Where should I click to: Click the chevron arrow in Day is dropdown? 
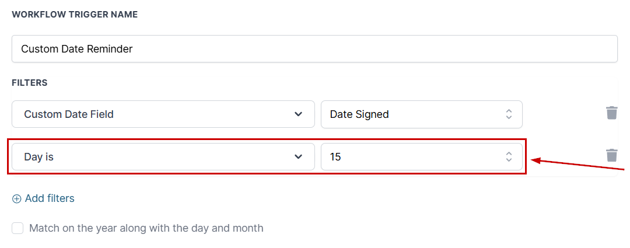click(299, 156)
